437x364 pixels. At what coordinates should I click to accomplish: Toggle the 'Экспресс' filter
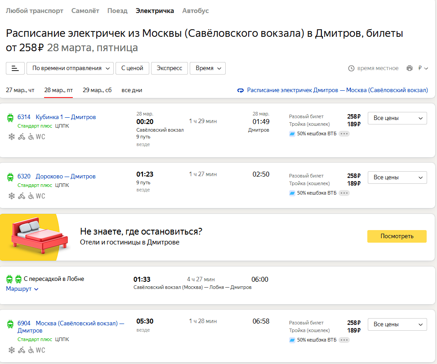[169, 68]
